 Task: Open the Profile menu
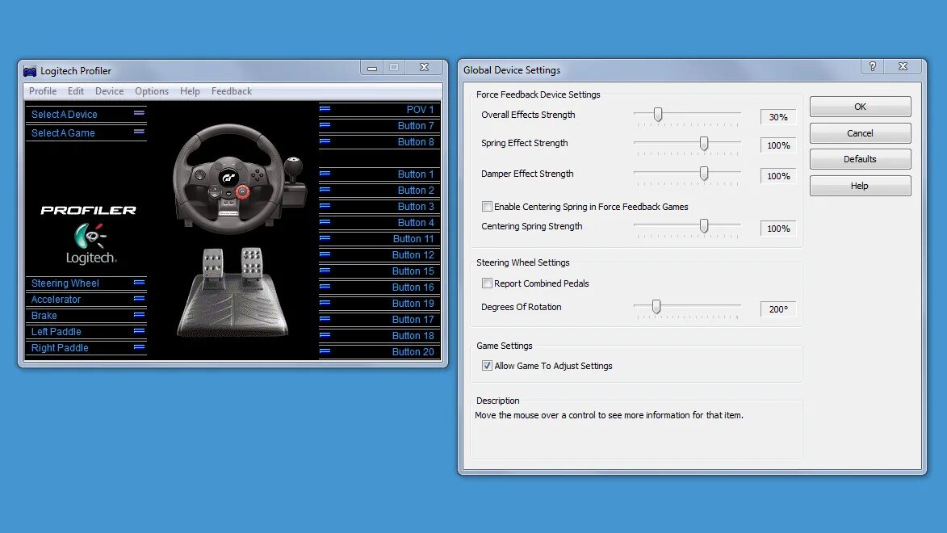[x=43, y=91]
